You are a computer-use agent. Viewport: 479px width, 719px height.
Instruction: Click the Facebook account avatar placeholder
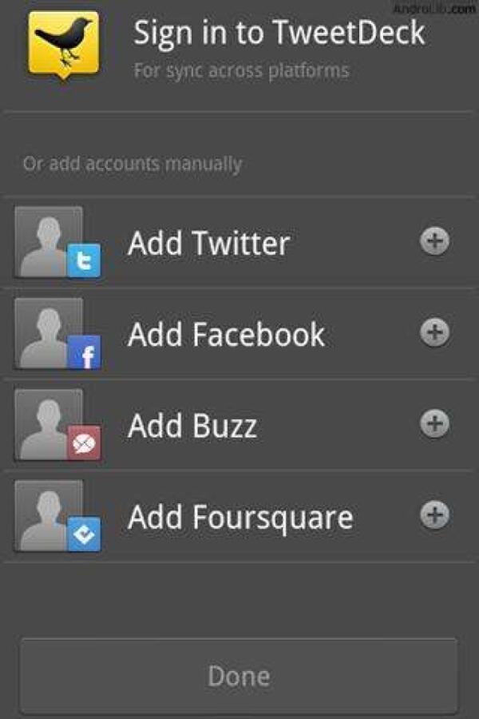pos(49,333)
